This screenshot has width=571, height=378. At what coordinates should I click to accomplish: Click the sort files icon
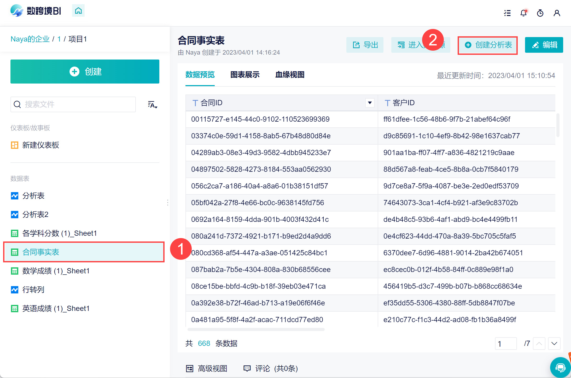(152, 105)
